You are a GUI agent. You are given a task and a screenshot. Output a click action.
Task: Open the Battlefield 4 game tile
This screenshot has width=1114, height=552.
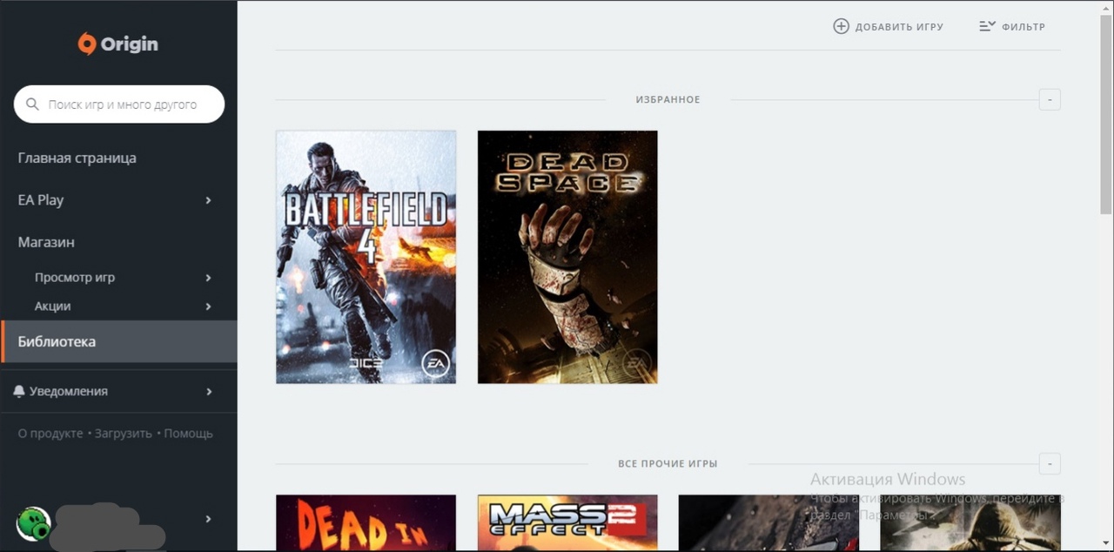coord(366,257)
